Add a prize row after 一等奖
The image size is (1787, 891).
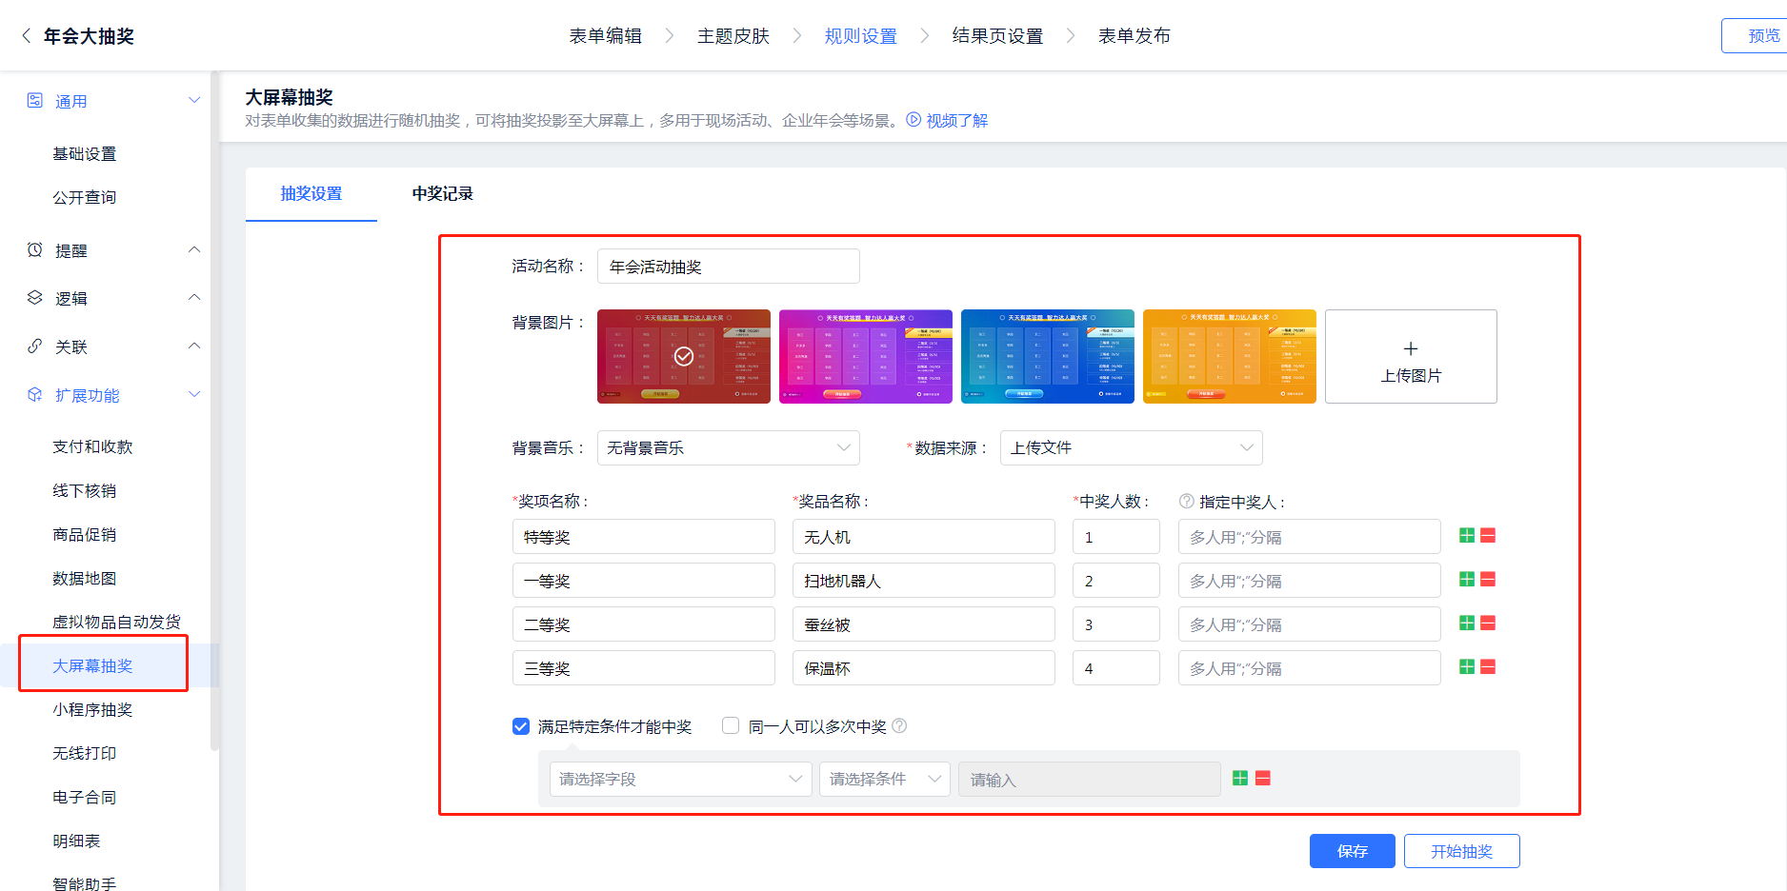1467,580
